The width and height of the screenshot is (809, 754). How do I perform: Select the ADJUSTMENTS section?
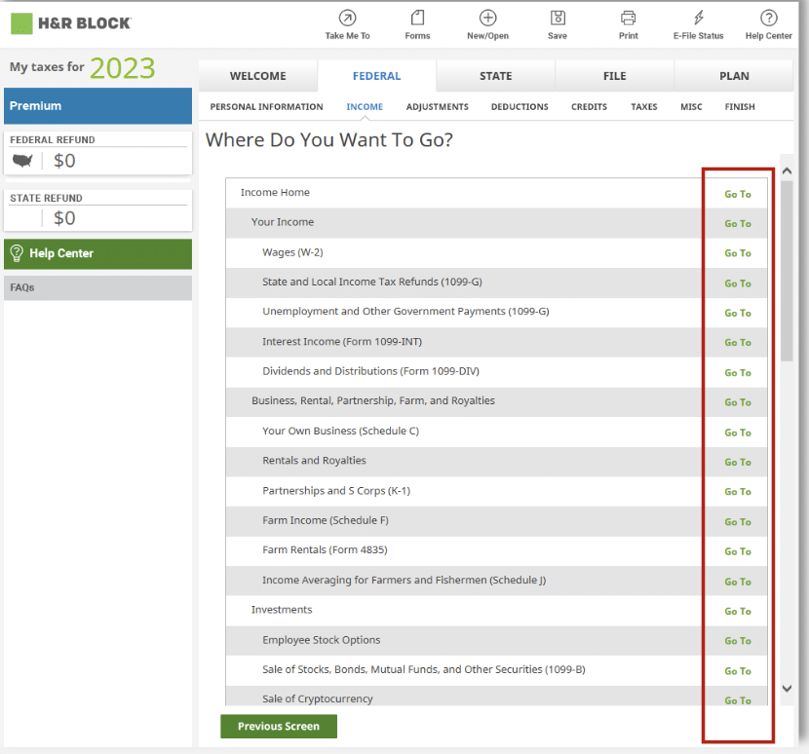437,107
